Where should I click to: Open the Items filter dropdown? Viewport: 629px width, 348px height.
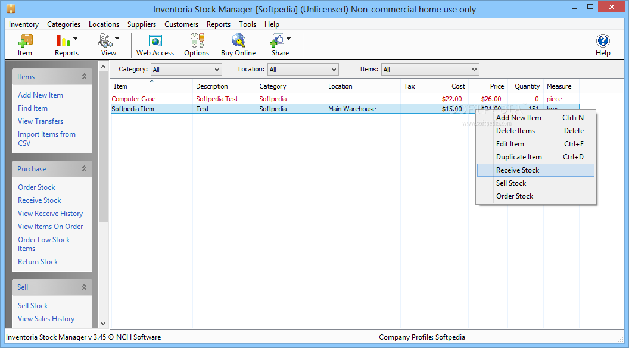430,69
